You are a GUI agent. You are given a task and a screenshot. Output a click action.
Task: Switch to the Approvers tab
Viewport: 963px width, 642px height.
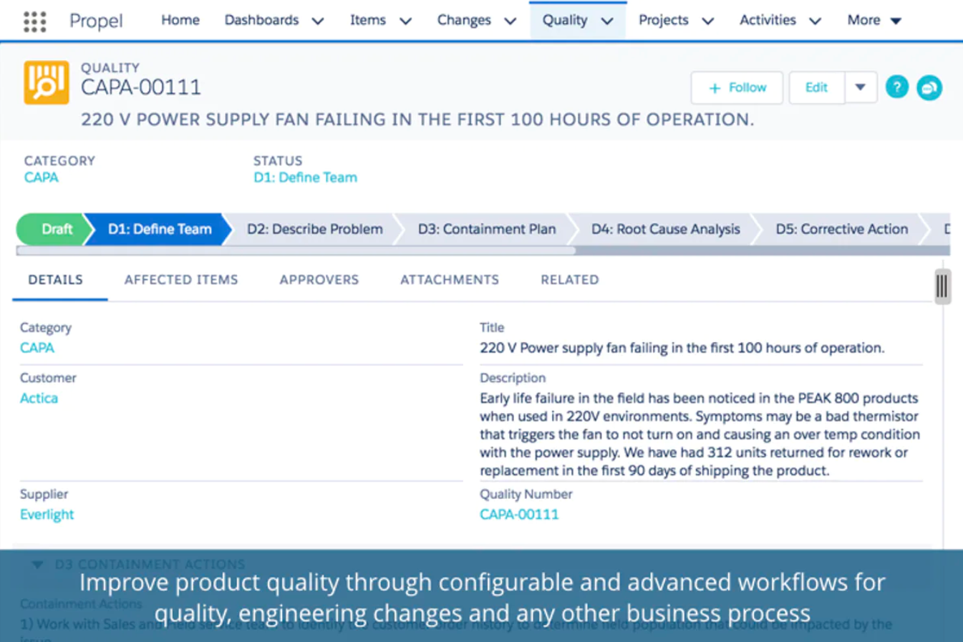tap(319, 280)
